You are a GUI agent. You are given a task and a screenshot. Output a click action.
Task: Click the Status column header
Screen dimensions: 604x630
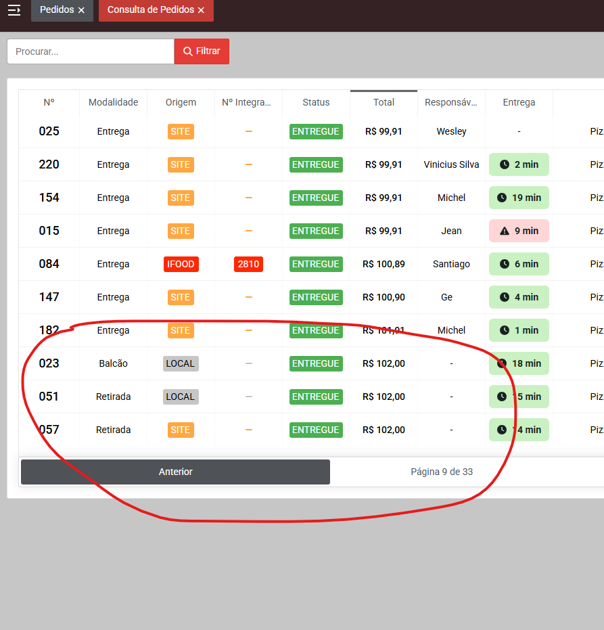pyautogui.click(x=316, y=102)
